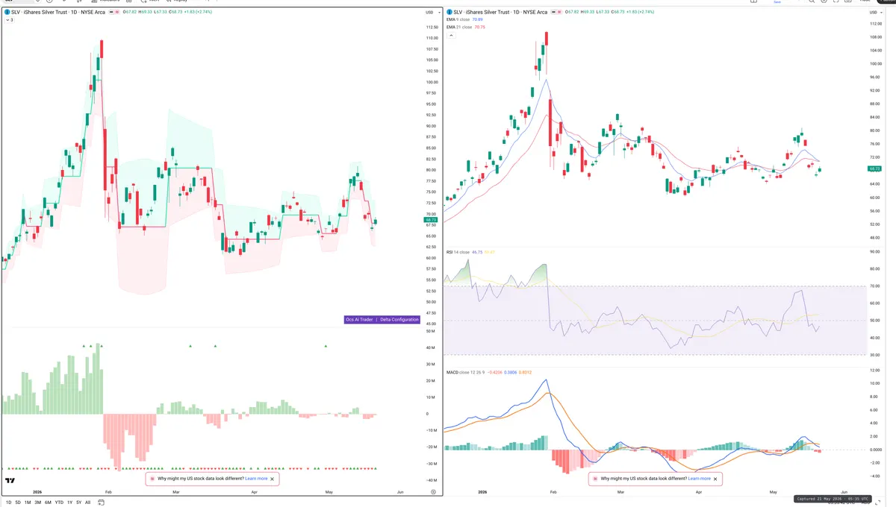896x507 pixels.
Task: Click the 68.73 current price tag on left axis
Action: click(x=431, y=220)
